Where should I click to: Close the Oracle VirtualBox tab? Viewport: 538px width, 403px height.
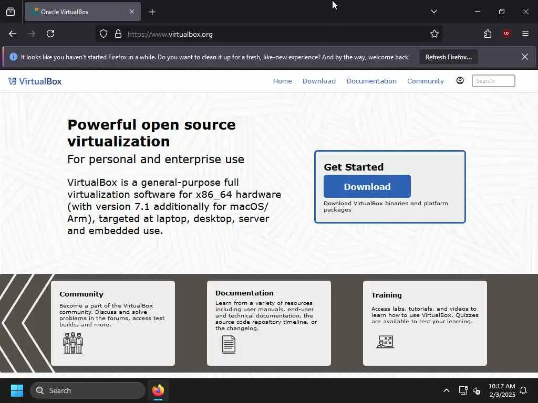(x=132, y=12)
